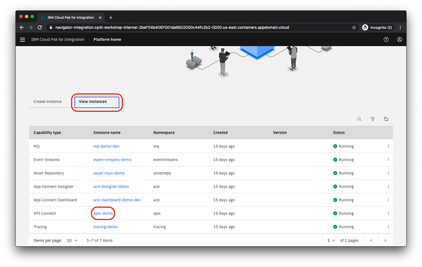Click the Incognito profile indicator
The width and height of the screenshot is (422, 267).
tap(378, 27)
